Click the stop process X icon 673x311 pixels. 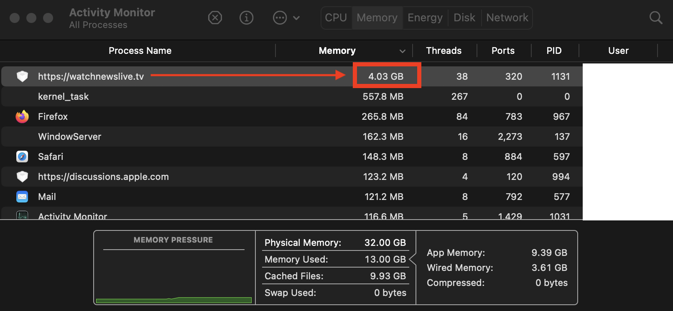(215, 18)
